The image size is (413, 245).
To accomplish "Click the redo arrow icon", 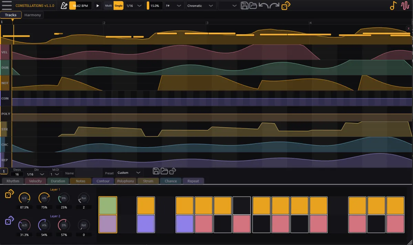I will (x=275, y=6).
